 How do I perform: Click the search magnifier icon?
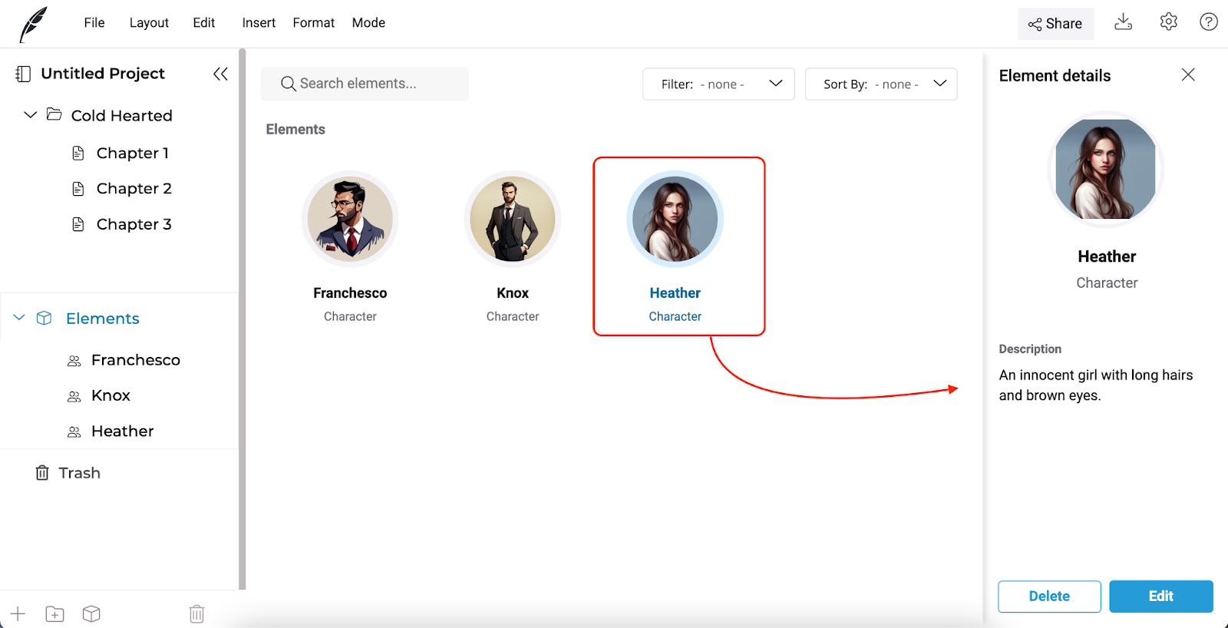coord(288,84)
